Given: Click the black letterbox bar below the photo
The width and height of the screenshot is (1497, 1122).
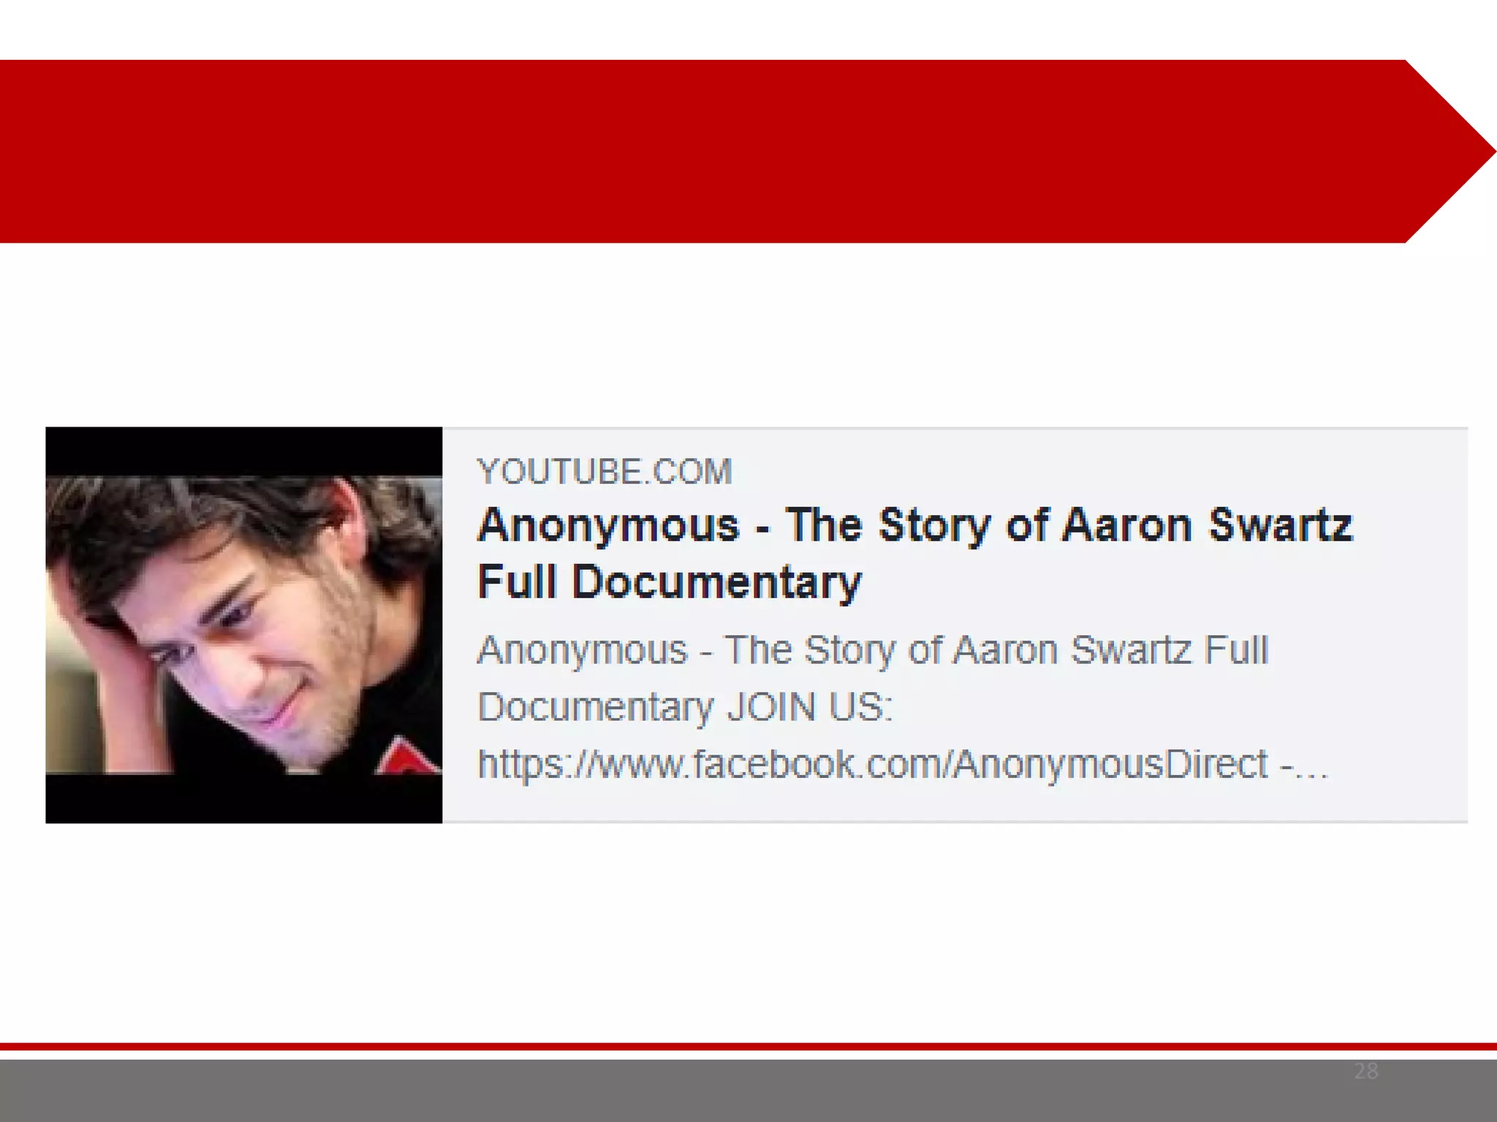Looking at the screenshot, I should point(243,798).
